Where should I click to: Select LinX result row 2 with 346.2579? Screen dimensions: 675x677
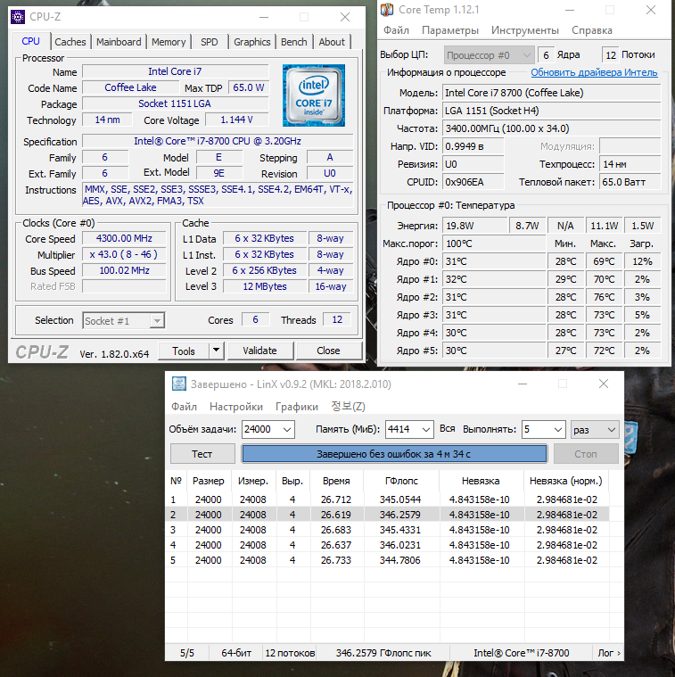388,515
